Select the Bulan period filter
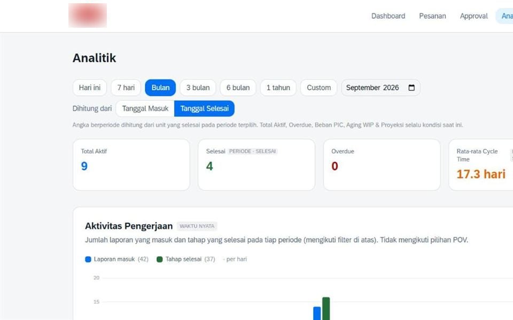The width and height of the screenshot is (513, 320). (160, 87)
